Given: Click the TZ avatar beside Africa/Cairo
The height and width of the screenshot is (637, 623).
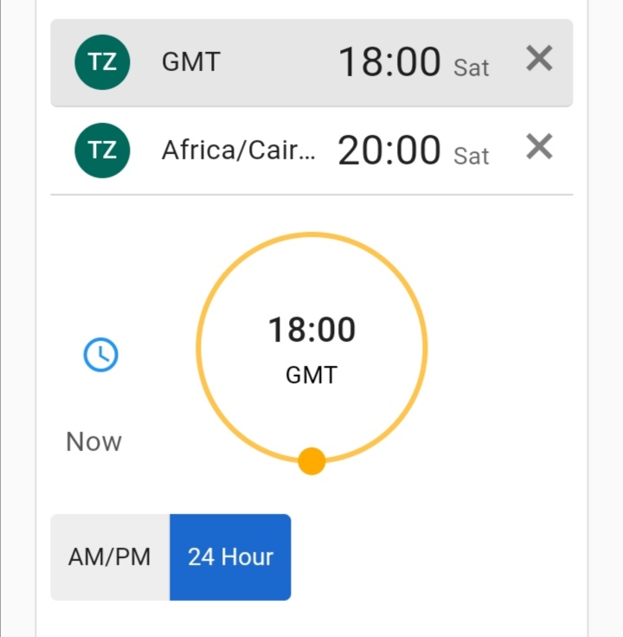Looking at the screenshot, I should point(102,151).
